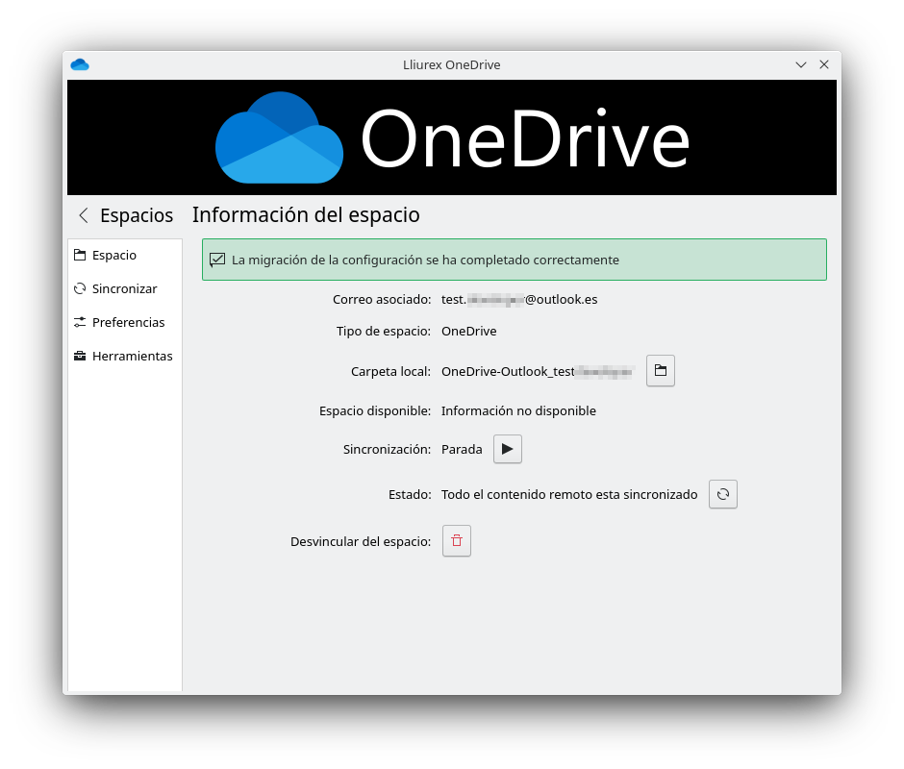This screenshot has height=769, width=904.
Task: Click the 'Todo el contenido remoto' status text
Action: (x=568, y=495)
